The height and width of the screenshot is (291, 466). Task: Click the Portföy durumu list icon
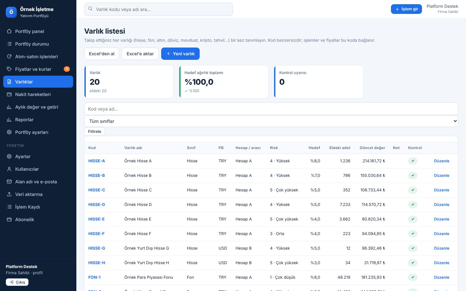(9, 44)
